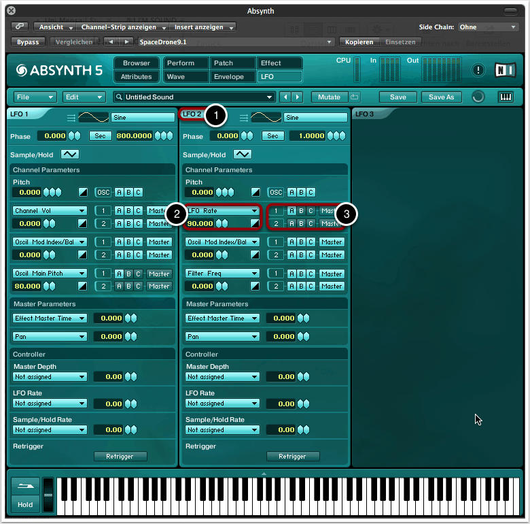The height and width of the screenshot is (524, 530).
Task: Open LFO 1 'Channel Vol' dropdown
Action: tap(50, 211)
